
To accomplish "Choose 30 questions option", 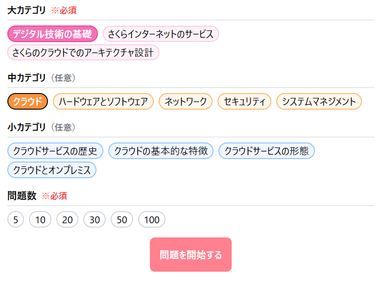I will 95,219.
